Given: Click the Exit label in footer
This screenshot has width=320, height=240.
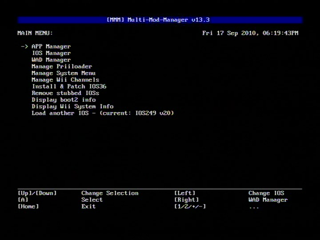Looking at the screenshot, I should coord(89,206).
